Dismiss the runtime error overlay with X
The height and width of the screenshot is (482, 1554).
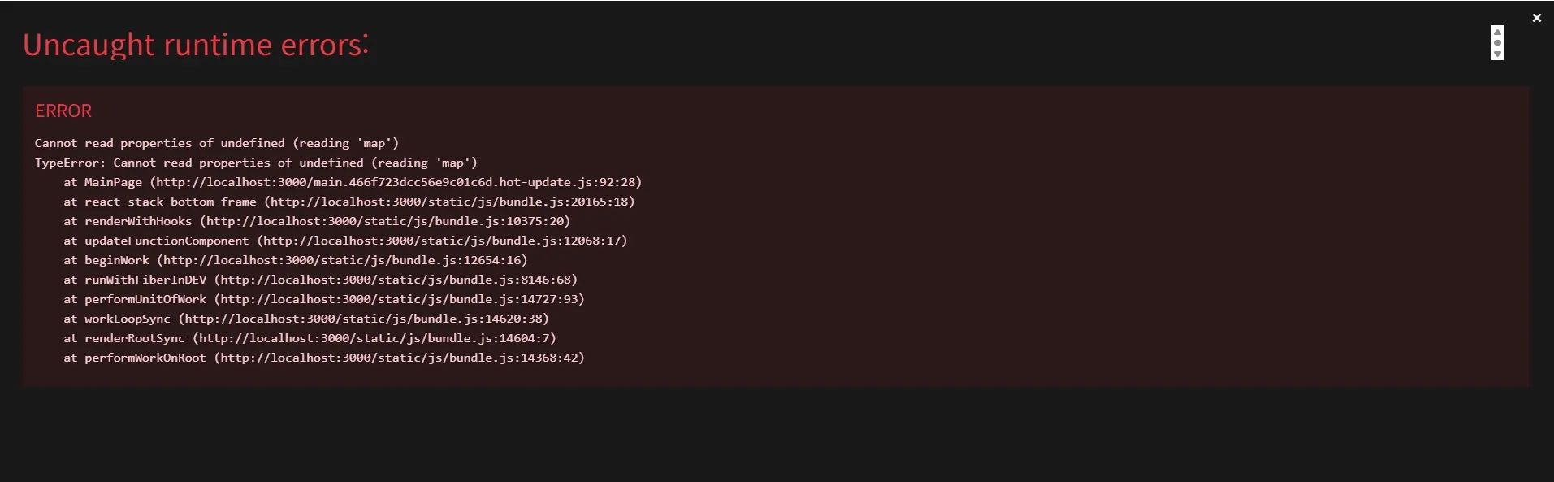(x=1536, y=18)
